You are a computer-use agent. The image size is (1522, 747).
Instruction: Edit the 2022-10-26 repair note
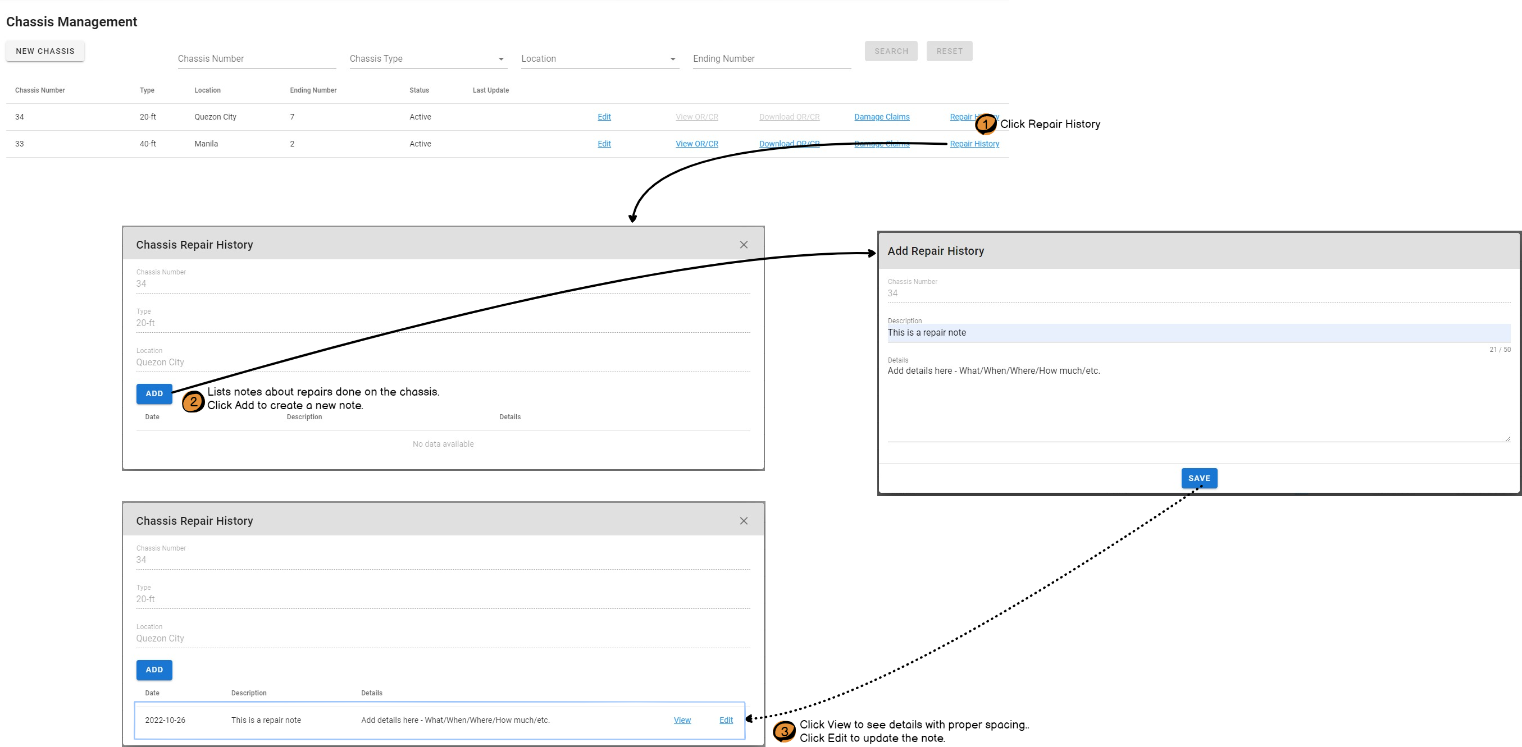[x=726, y=720]
